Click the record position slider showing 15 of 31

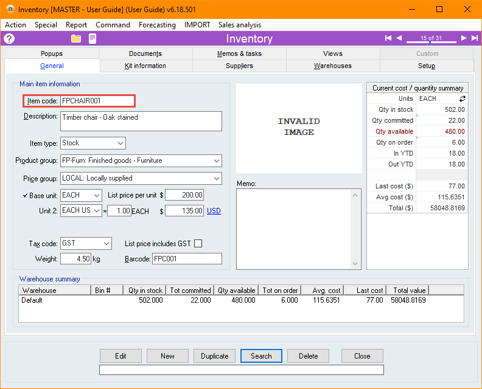click(x=431, y=39)
